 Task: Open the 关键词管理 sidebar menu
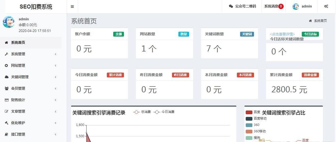click(x=31, y=77)
